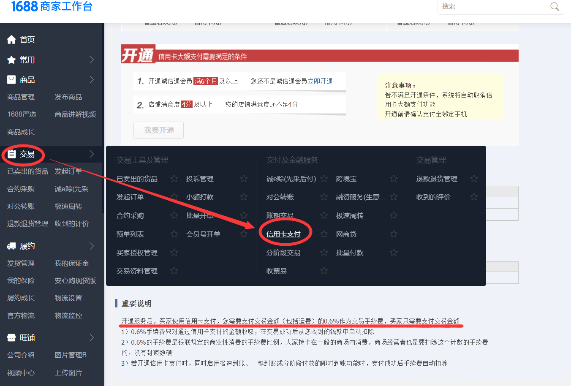Viewport: 571px width, 386px height.
Task: Expand the 商品 section arrow
Action: click(x=92, y=80)
